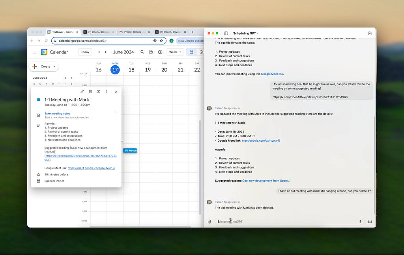This screenshot has width=404, height=255.
Task: Expand the Week view dropdown
Action: 175,52
